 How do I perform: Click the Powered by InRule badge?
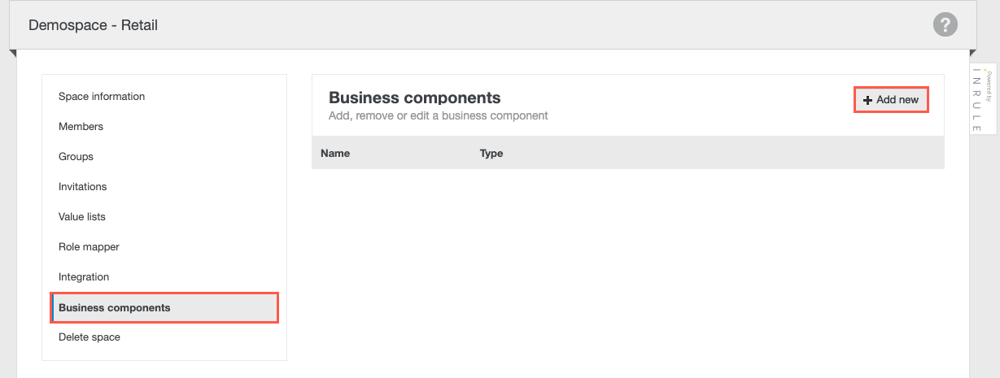[983, 98]
